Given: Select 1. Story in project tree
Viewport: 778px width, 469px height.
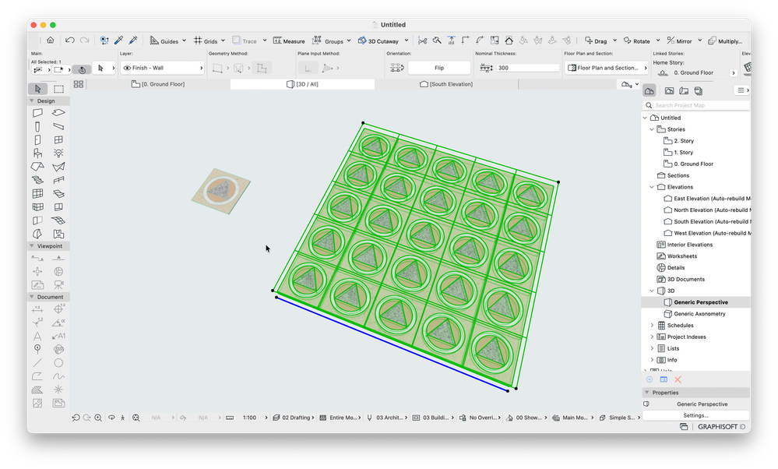Looking at the screenshot, I should pyautogui.click(x=683, y=153).
